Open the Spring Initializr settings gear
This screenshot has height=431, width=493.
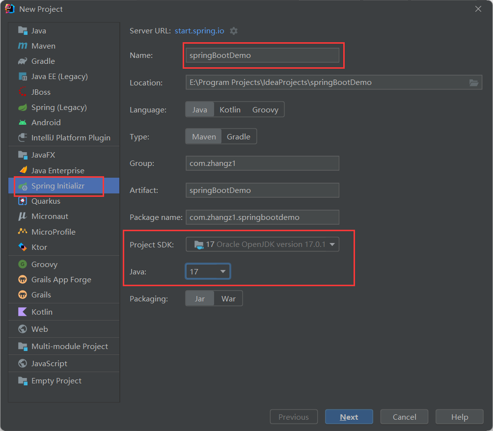pos(234,30)
